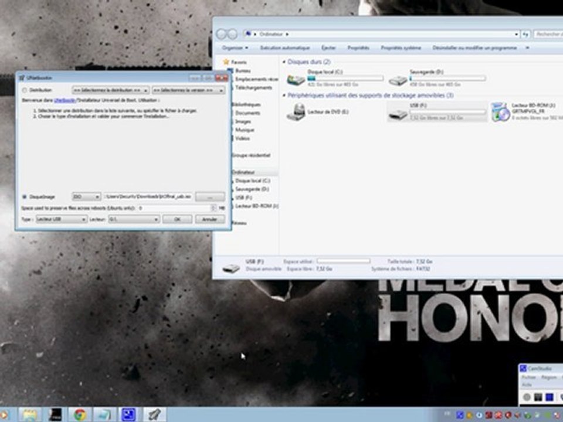Select USB (F:) in the sidebar tree
Screen dimensions: 563x422
click(244, 198)
